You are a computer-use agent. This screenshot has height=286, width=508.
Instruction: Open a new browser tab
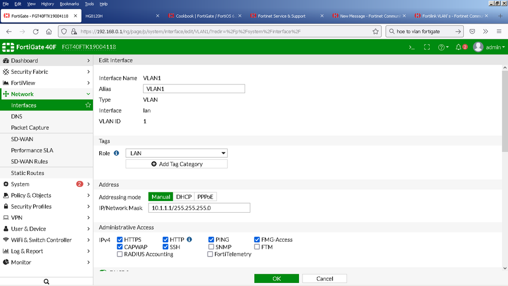pos(500,16)
